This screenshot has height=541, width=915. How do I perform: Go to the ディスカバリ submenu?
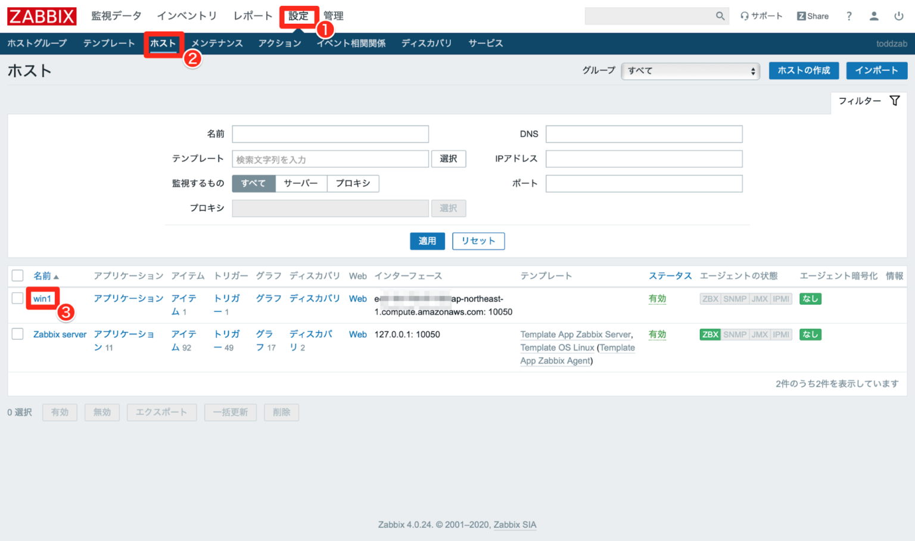click(427, 43)
